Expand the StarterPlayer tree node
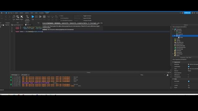Image resolution: width=198 pixels, height=111 pixels. pyautogui.click(x=173, y=54)
